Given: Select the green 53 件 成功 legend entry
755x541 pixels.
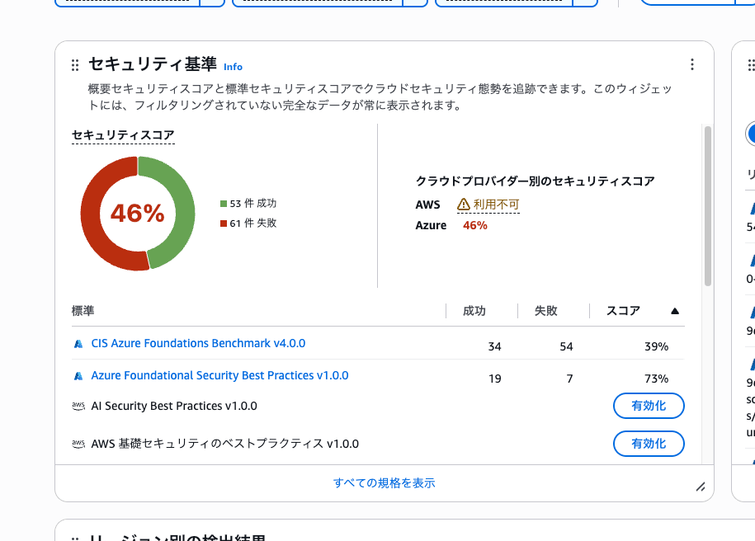Looking at the screenshot, I should (248, 203).
